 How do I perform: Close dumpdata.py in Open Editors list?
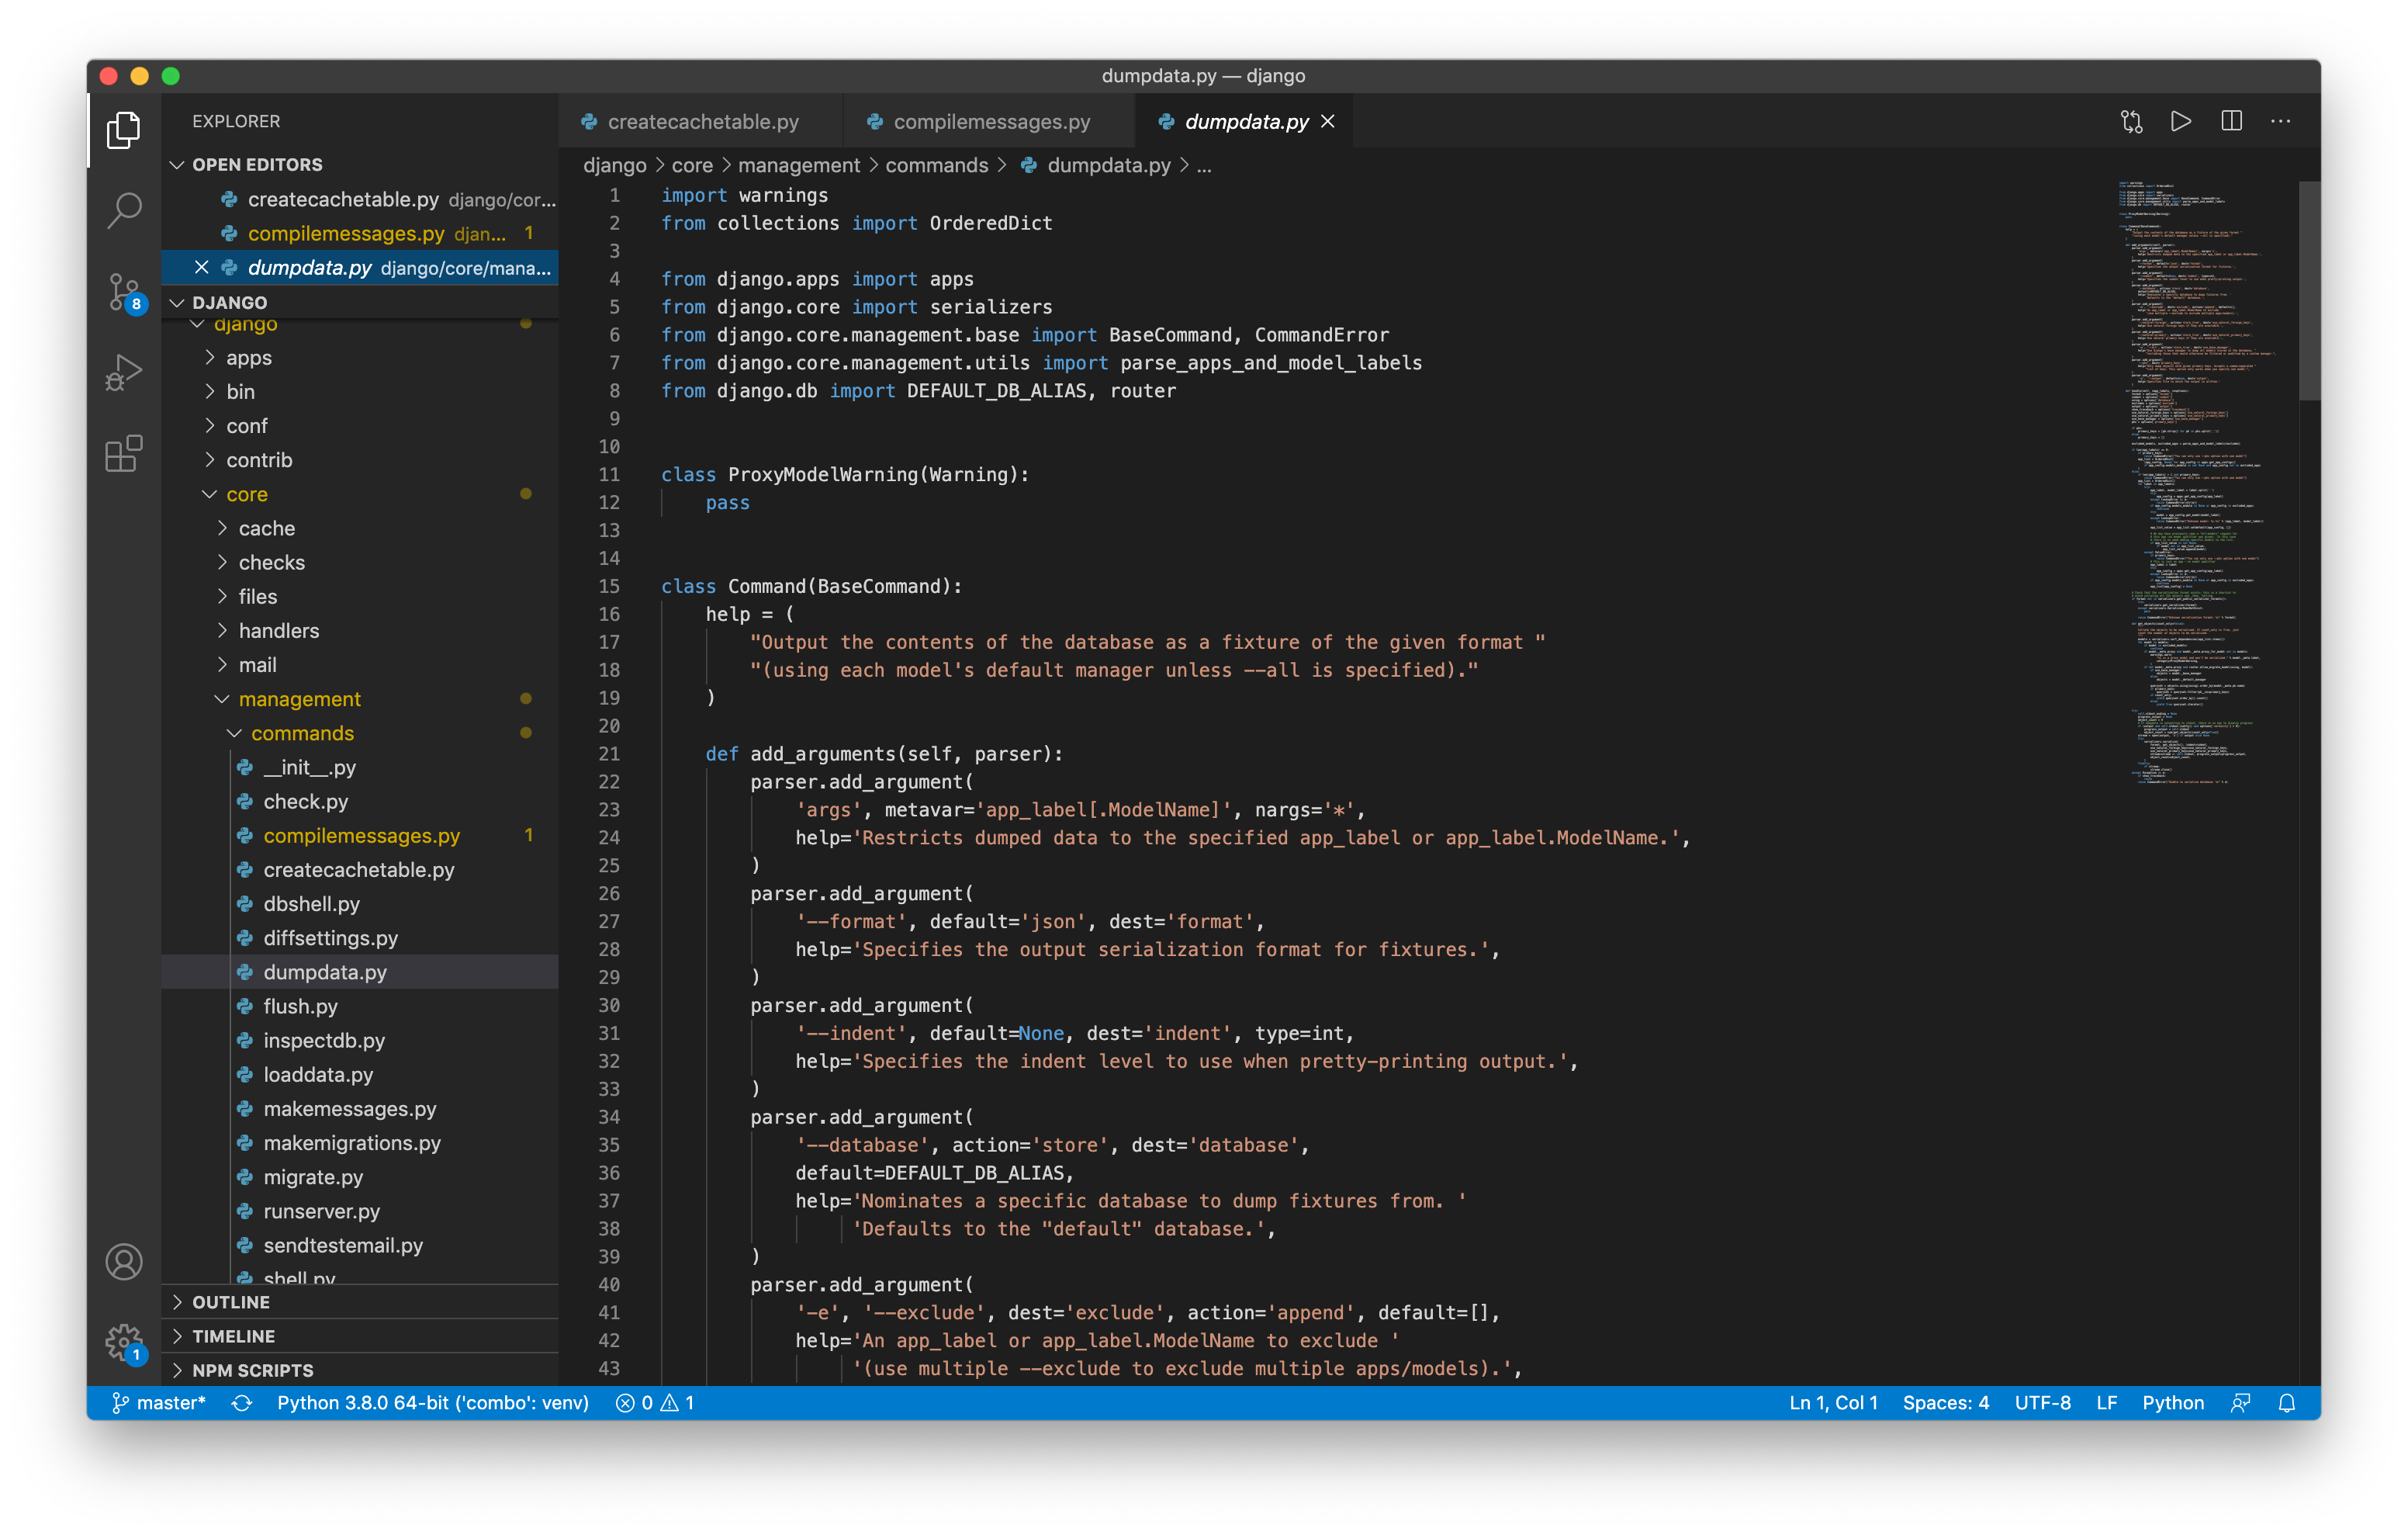[201, 267]
